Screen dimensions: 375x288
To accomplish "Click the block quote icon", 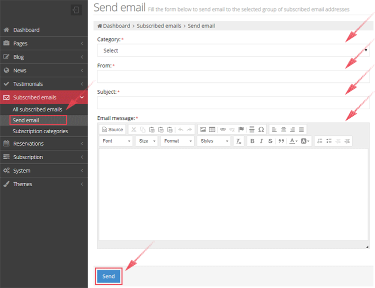I will point(281,141).
